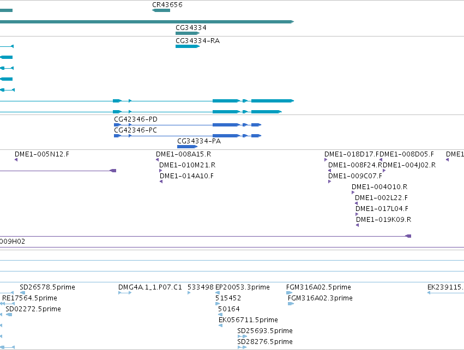Click the CG34334 gene label
The width and height of the screenshot is (464, 350).
pyautogui.click(x=191, y=27)
